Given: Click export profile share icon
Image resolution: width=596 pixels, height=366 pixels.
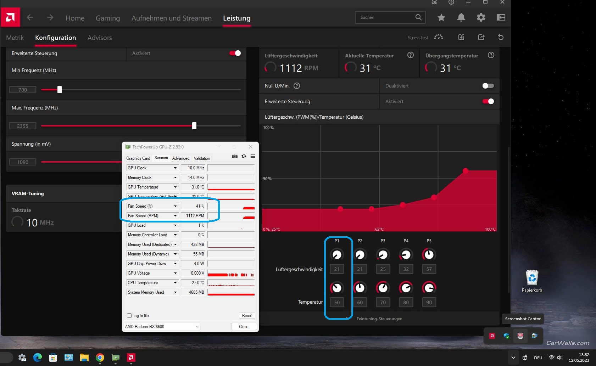Looking at the screenshot, I should point(481,37).
